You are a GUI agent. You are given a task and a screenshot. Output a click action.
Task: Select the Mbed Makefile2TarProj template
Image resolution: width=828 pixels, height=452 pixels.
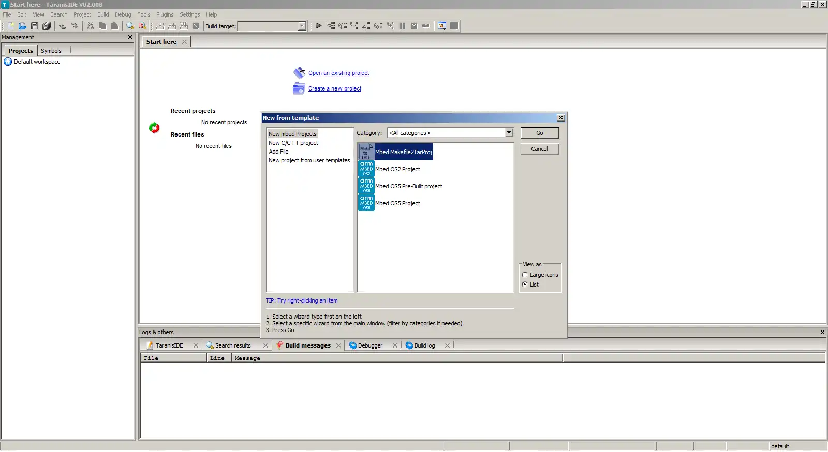click(395, 152)
